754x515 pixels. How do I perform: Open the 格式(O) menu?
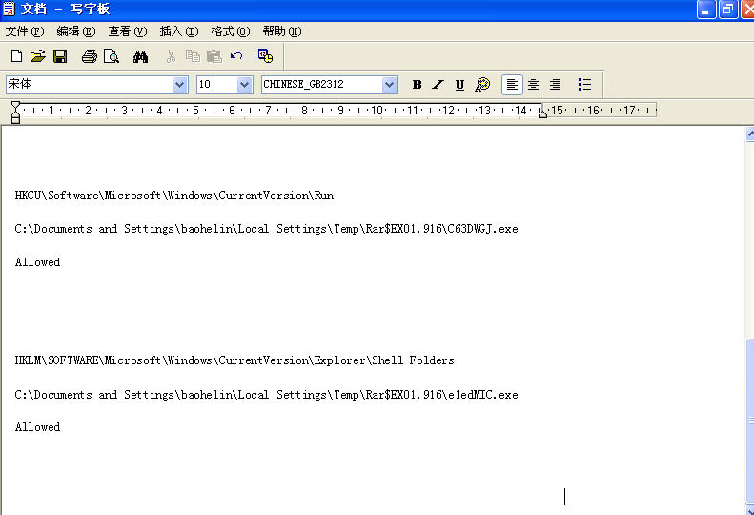click(231, 31)
